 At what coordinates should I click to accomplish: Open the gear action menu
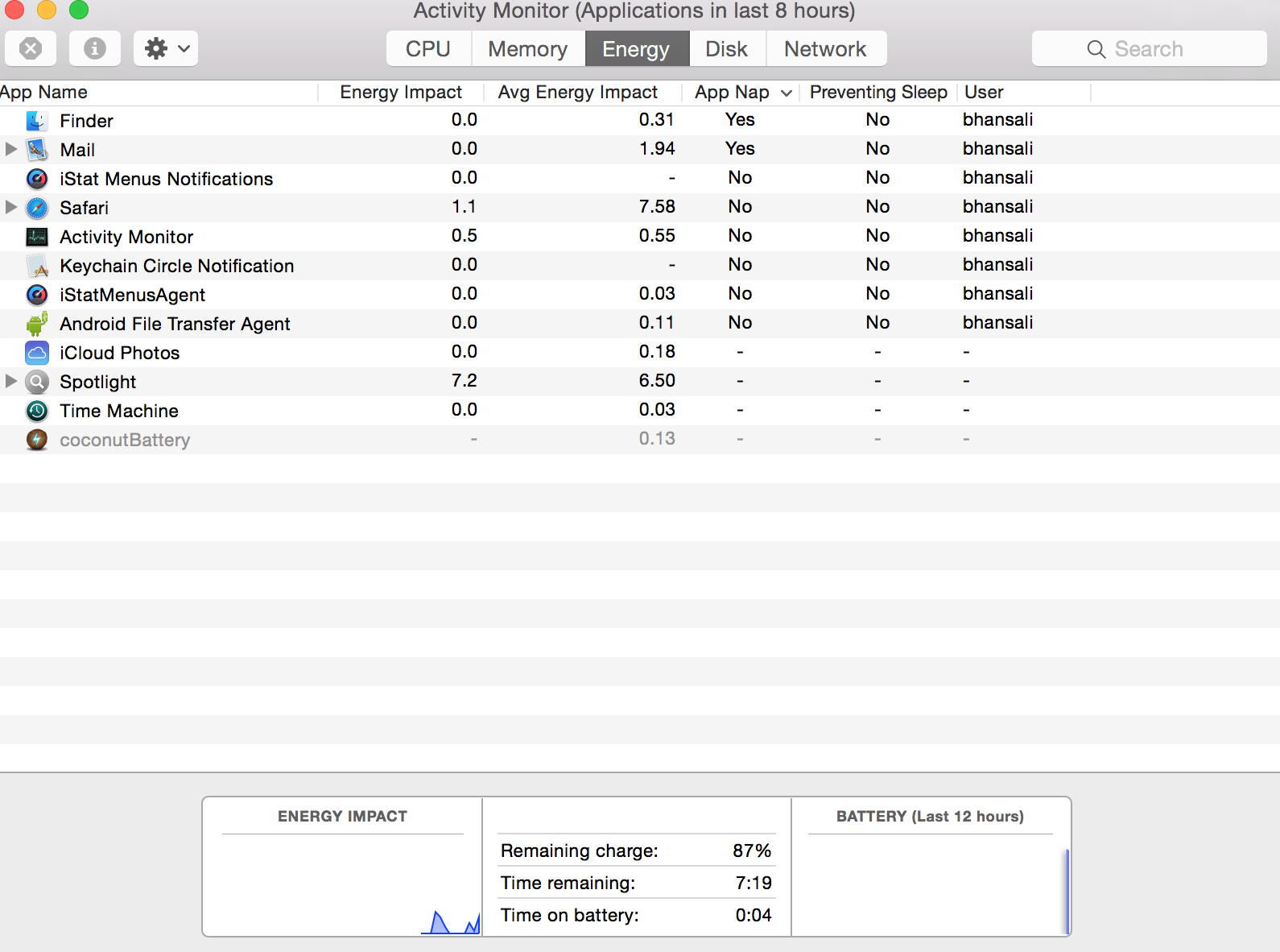coord(166,48)
